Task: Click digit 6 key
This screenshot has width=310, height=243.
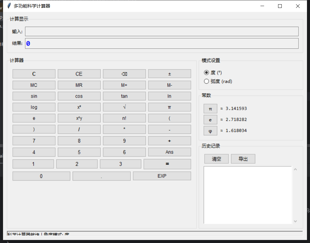Action: click(x=124, y=152)
